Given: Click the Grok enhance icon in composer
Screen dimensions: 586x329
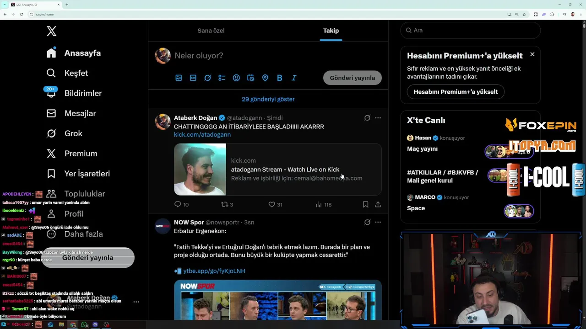Looking at the screenshot, I should coord(207,78).
